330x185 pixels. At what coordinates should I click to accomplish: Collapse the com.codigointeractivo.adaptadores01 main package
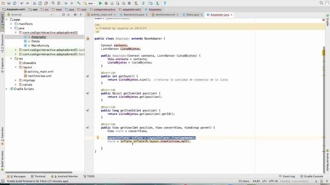16,32
